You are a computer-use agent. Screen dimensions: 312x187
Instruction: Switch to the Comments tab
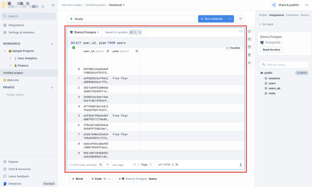(292, 15)
